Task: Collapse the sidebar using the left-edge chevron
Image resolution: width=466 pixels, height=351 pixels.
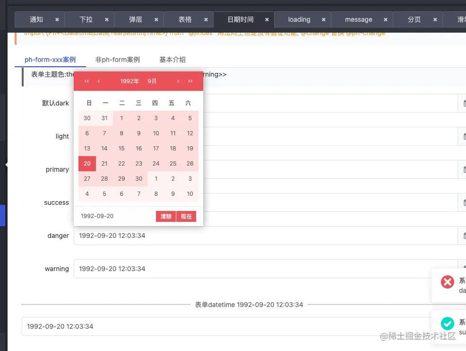Action: 7,165
